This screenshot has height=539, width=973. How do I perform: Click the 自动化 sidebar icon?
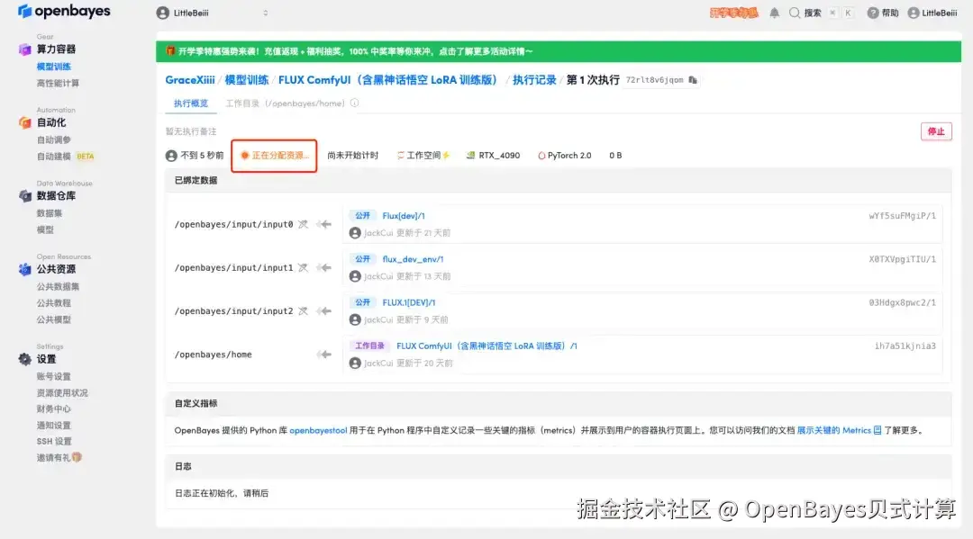[x=25, y=122]
